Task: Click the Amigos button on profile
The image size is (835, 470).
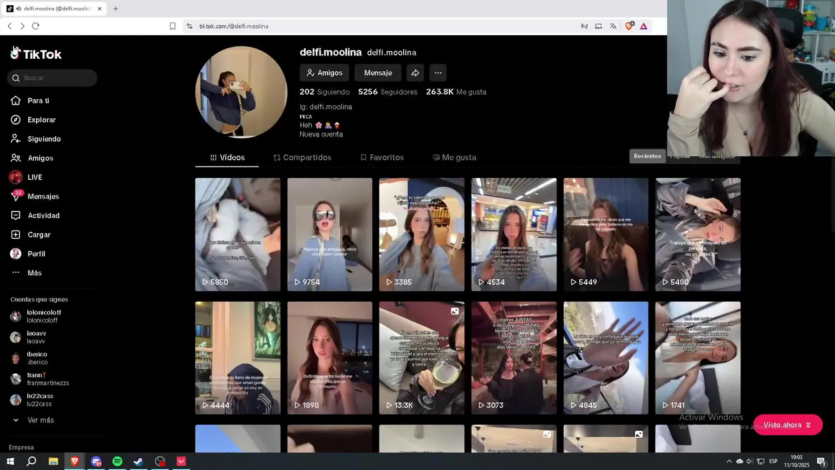Action: [x=324, y=73]
